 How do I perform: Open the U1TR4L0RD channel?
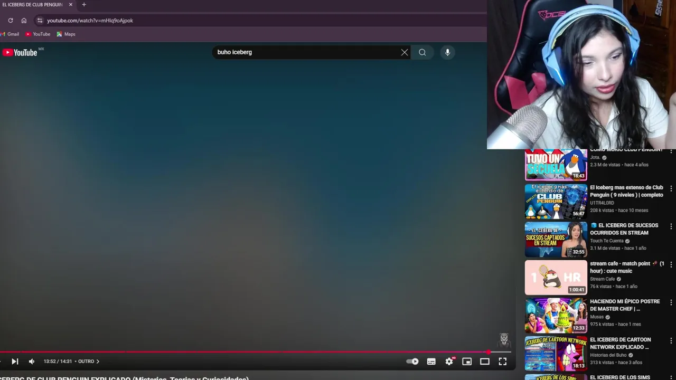pos(602,203)
